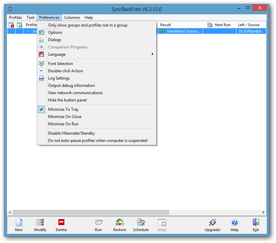Click the disabled Stop! icon
Image resolution: width=276 pixels, height=243 pixels.
[162, 222]
